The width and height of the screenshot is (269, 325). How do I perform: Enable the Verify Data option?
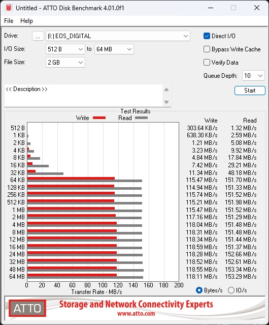click(207, 63)
